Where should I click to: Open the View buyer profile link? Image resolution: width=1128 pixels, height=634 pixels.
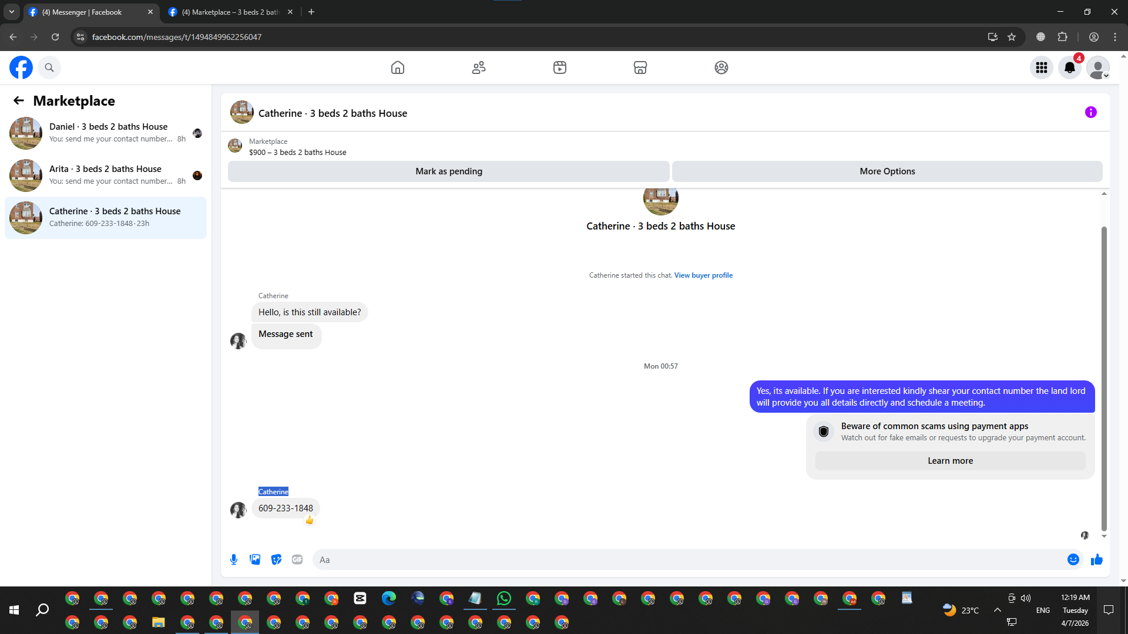(703, 275)
